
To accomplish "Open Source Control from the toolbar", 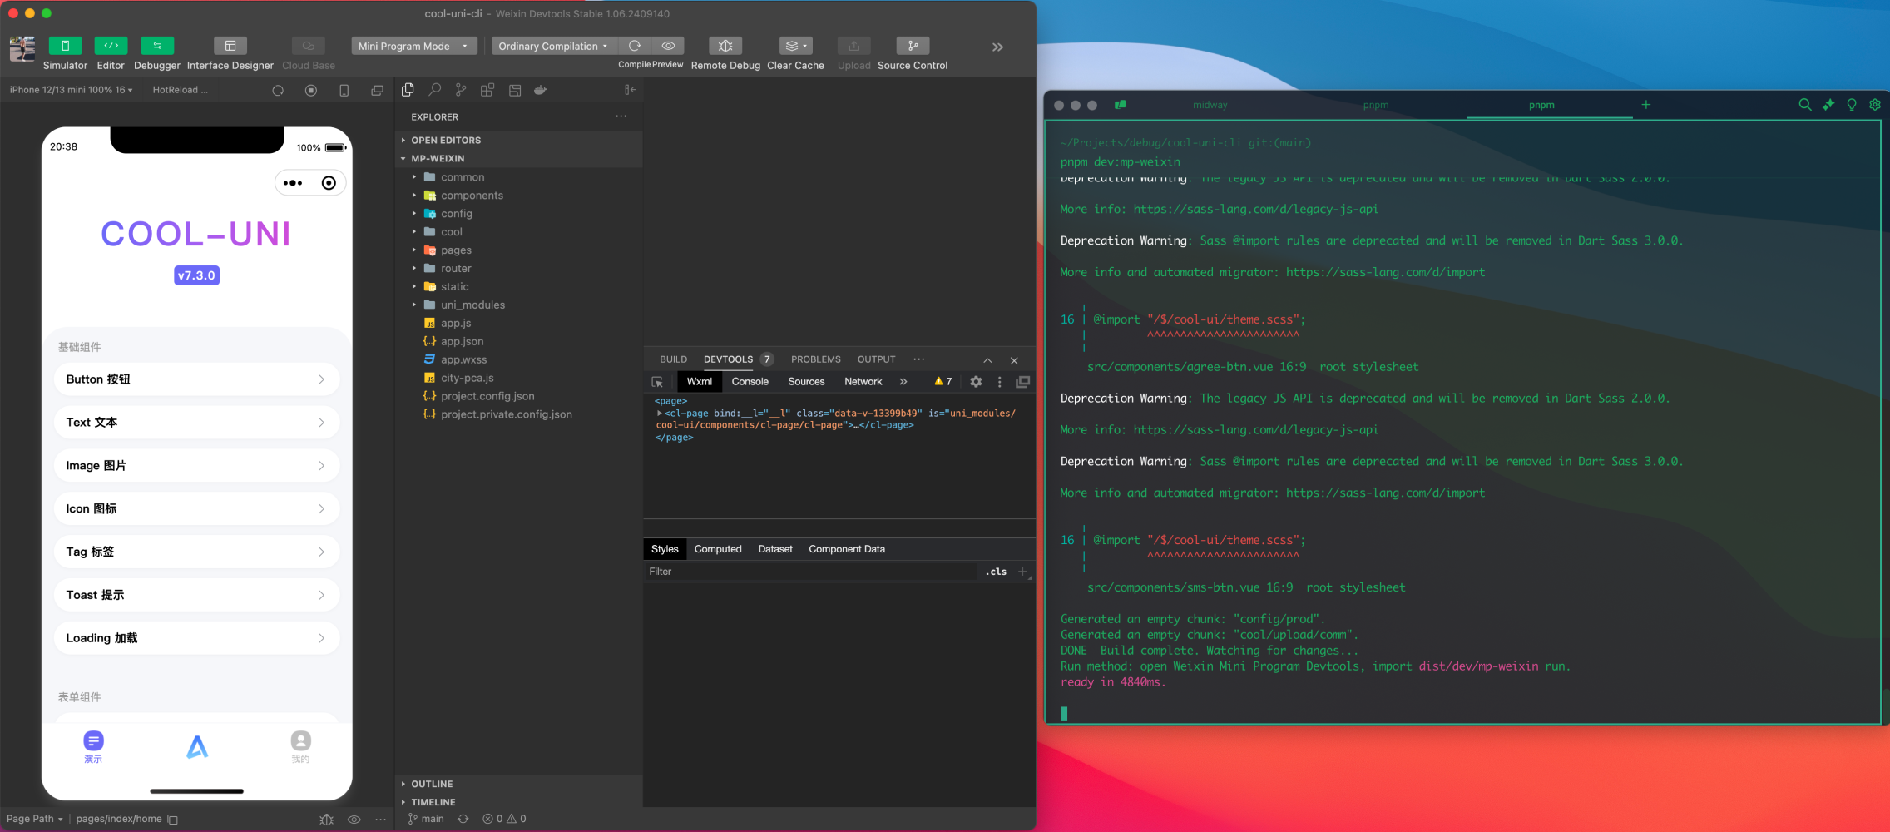I will [x=912, y=46].
